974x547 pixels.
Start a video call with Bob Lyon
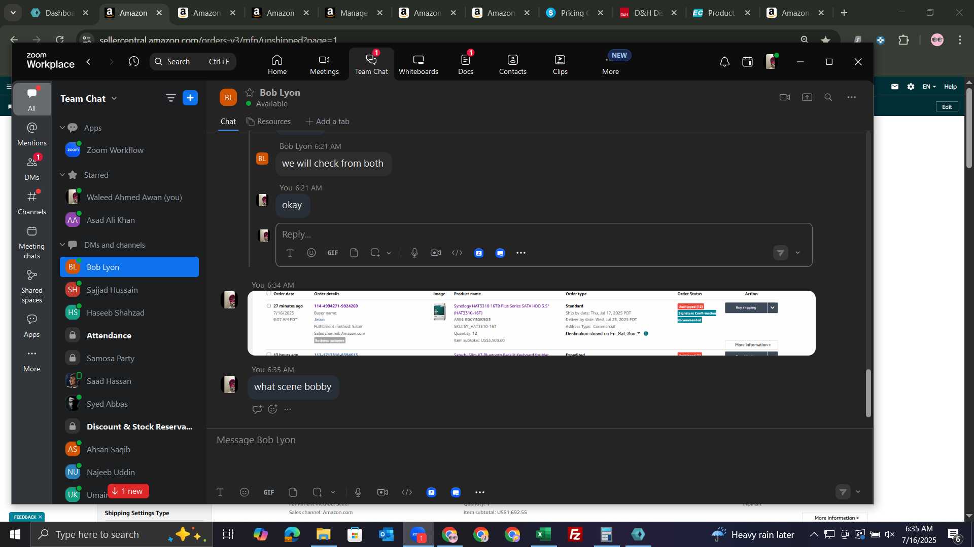point(785,97)
